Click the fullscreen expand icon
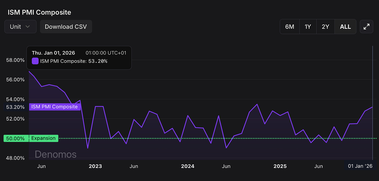Viewport: 379px width, 181px height. [x=366, y=26]
